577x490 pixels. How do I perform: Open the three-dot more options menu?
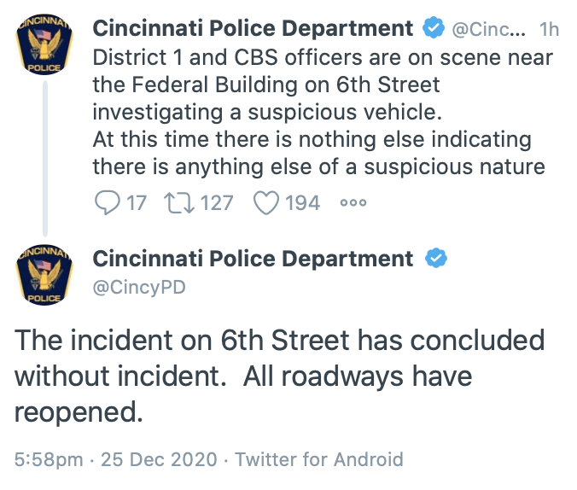pos(353,203)
